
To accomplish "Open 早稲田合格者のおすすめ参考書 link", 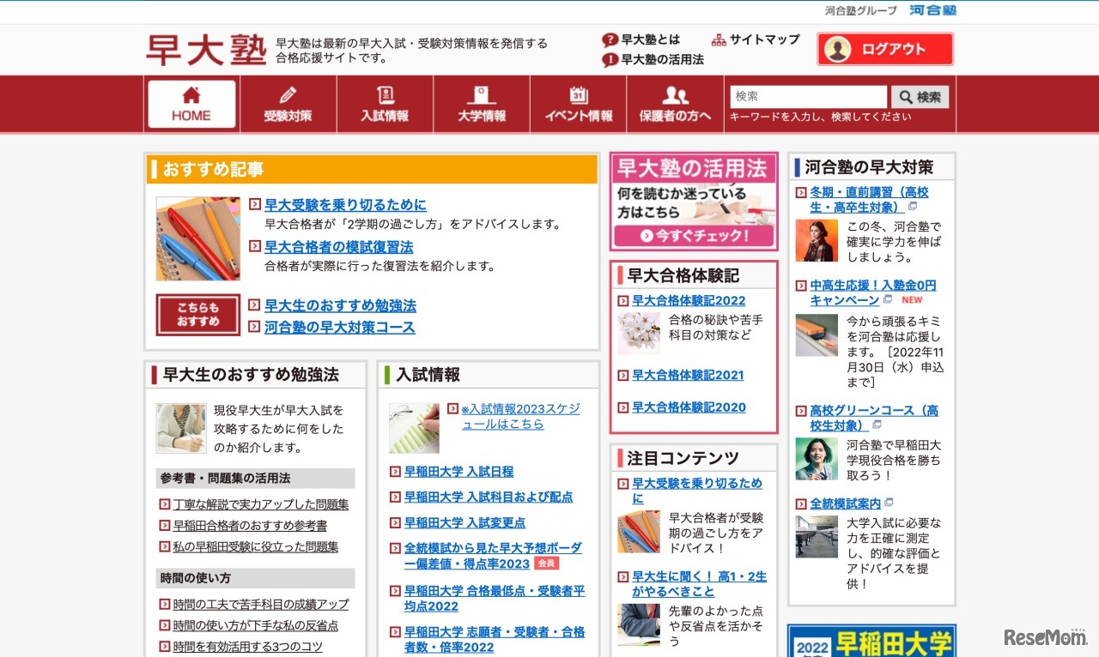I will click(250, 526).
